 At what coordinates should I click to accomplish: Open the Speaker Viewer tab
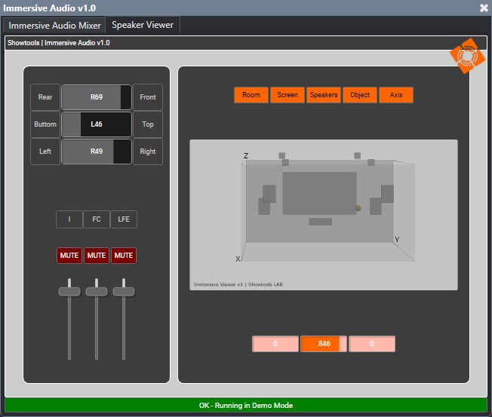point(143,25)
